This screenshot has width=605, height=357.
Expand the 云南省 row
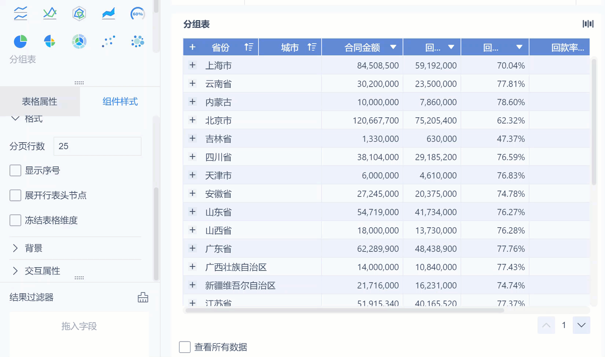(192, 83)
